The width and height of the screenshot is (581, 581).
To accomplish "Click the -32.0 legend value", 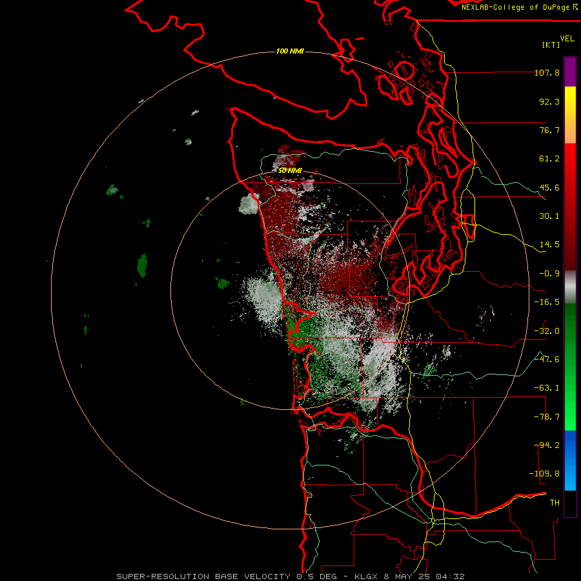I will pyautogui.click(x=547, y=331).
